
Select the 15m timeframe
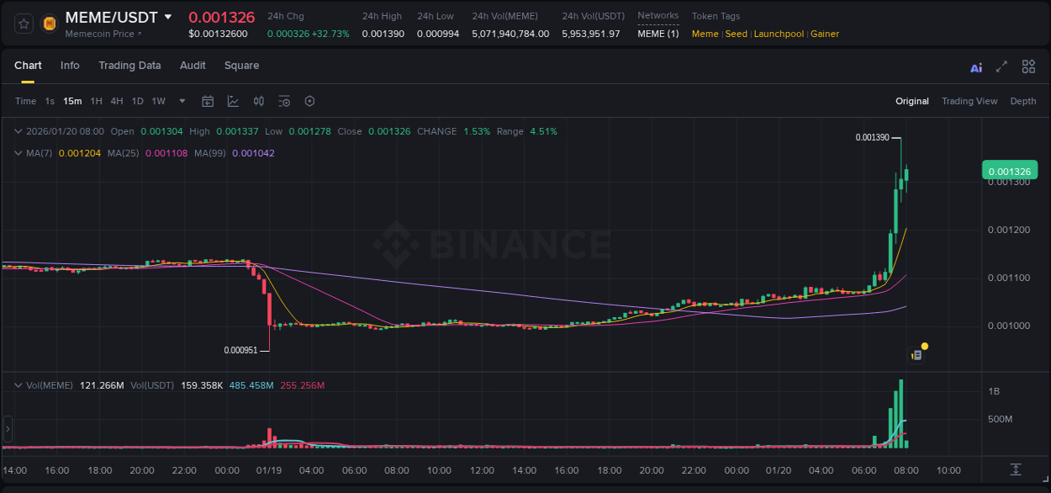[72, 101]
